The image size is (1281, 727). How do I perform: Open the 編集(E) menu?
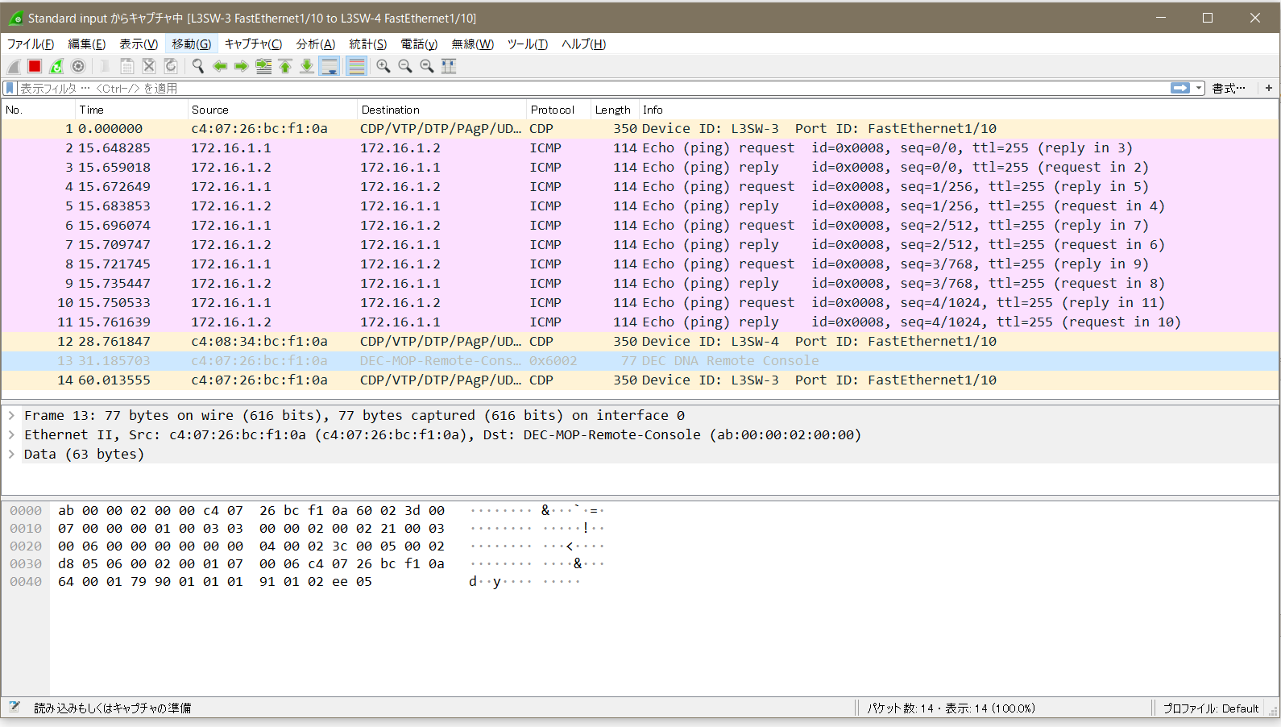tap(87, 44)
